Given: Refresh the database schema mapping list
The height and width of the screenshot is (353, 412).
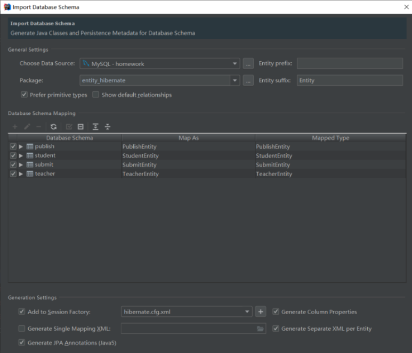Looking at the screenshot, I should point(54,127).
